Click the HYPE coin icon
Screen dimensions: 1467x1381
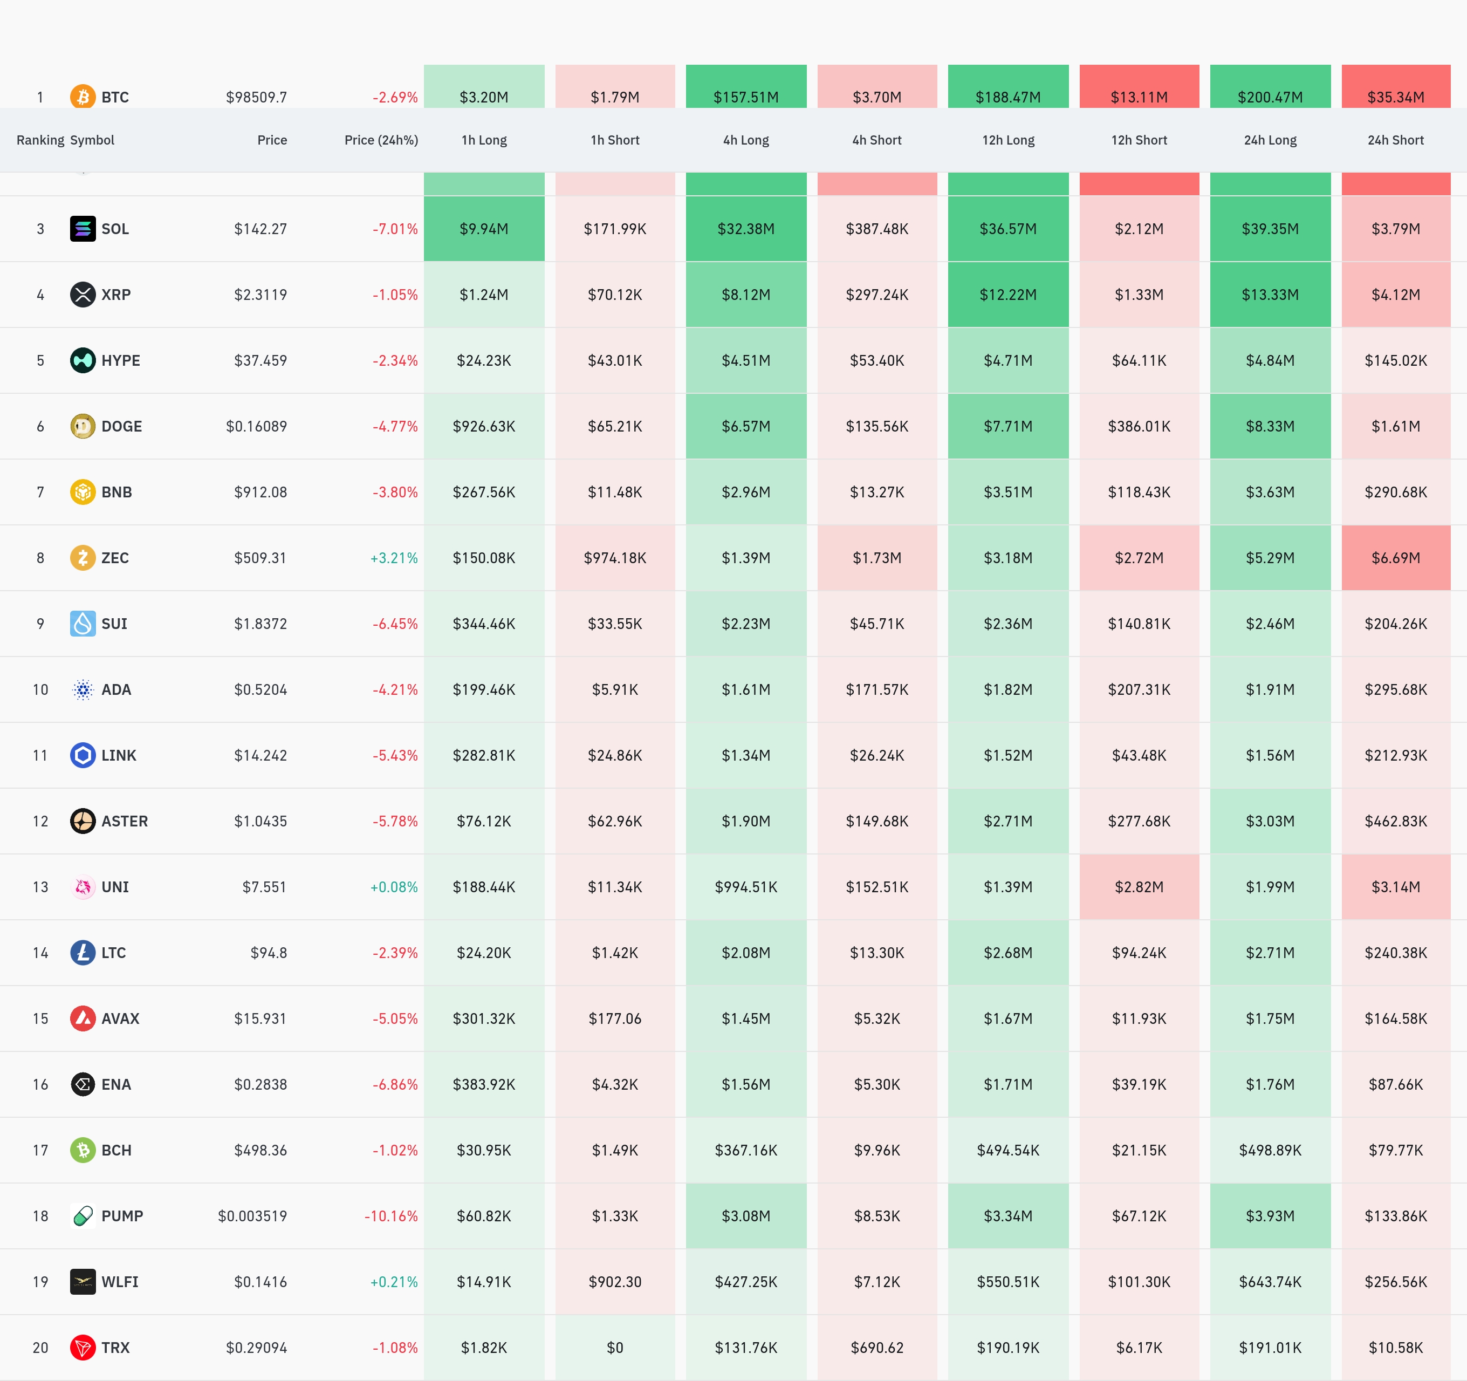(x=83, y=360)
